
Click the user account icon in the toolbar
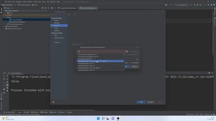pos(166,5)
